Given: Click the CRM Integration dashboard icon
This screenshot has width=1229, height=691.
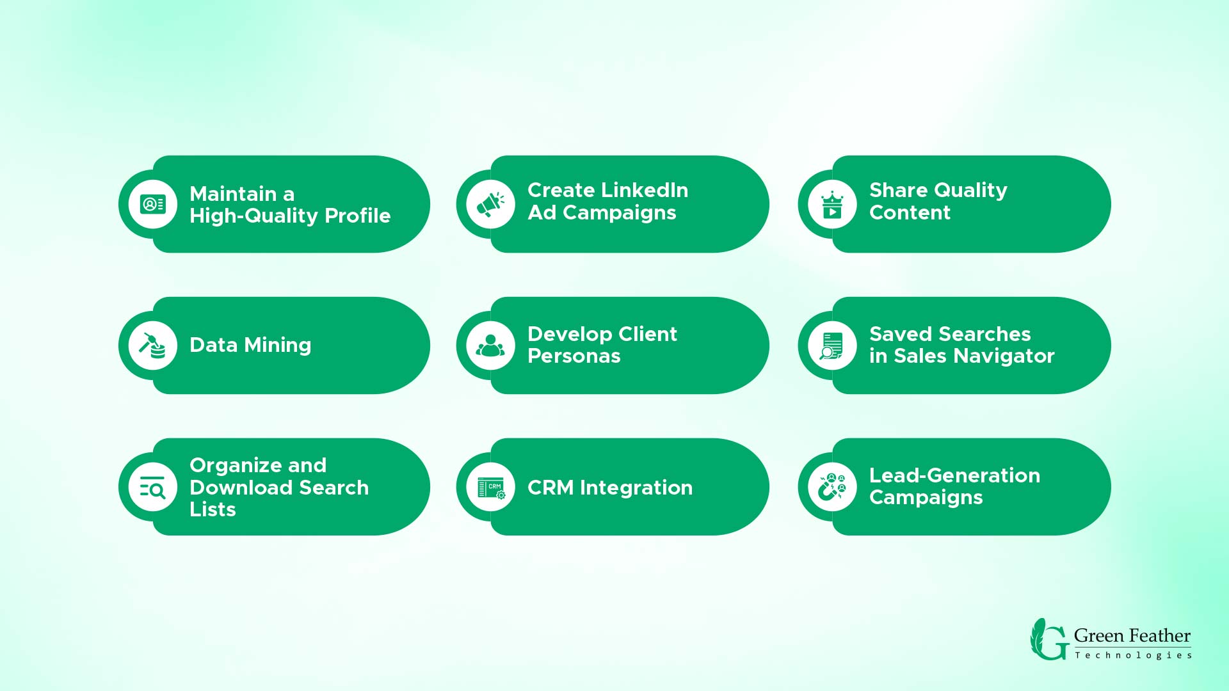Looking at the screenshot, I should tap(490, 488).
